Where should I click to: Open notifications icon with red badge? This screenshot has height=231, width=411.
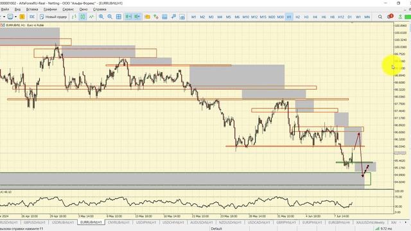tap(390, 17)
